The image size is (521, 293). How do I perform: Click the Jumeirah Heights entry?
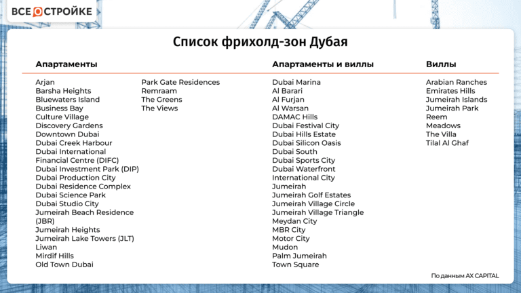click(x=68, y=230)
